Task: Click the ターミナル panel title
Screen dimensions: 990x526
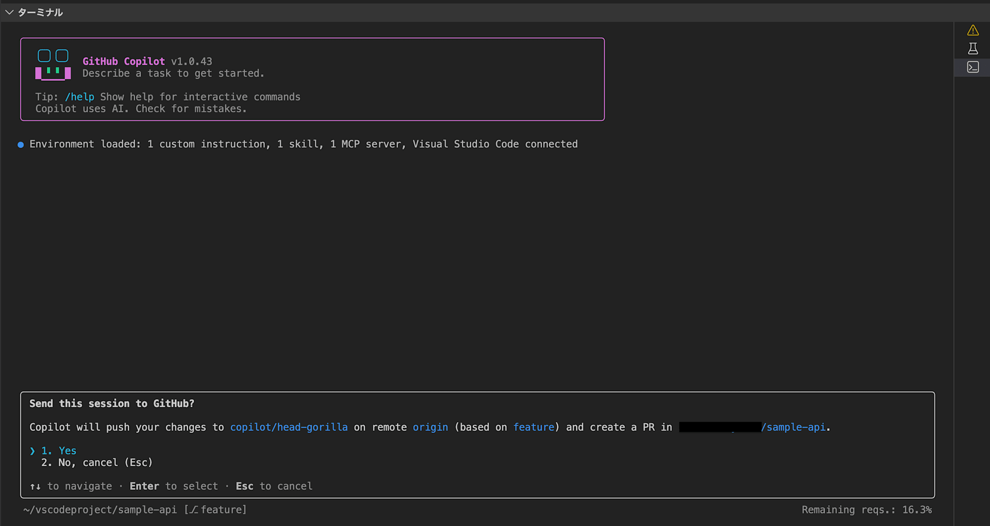Action: [41, 12]
